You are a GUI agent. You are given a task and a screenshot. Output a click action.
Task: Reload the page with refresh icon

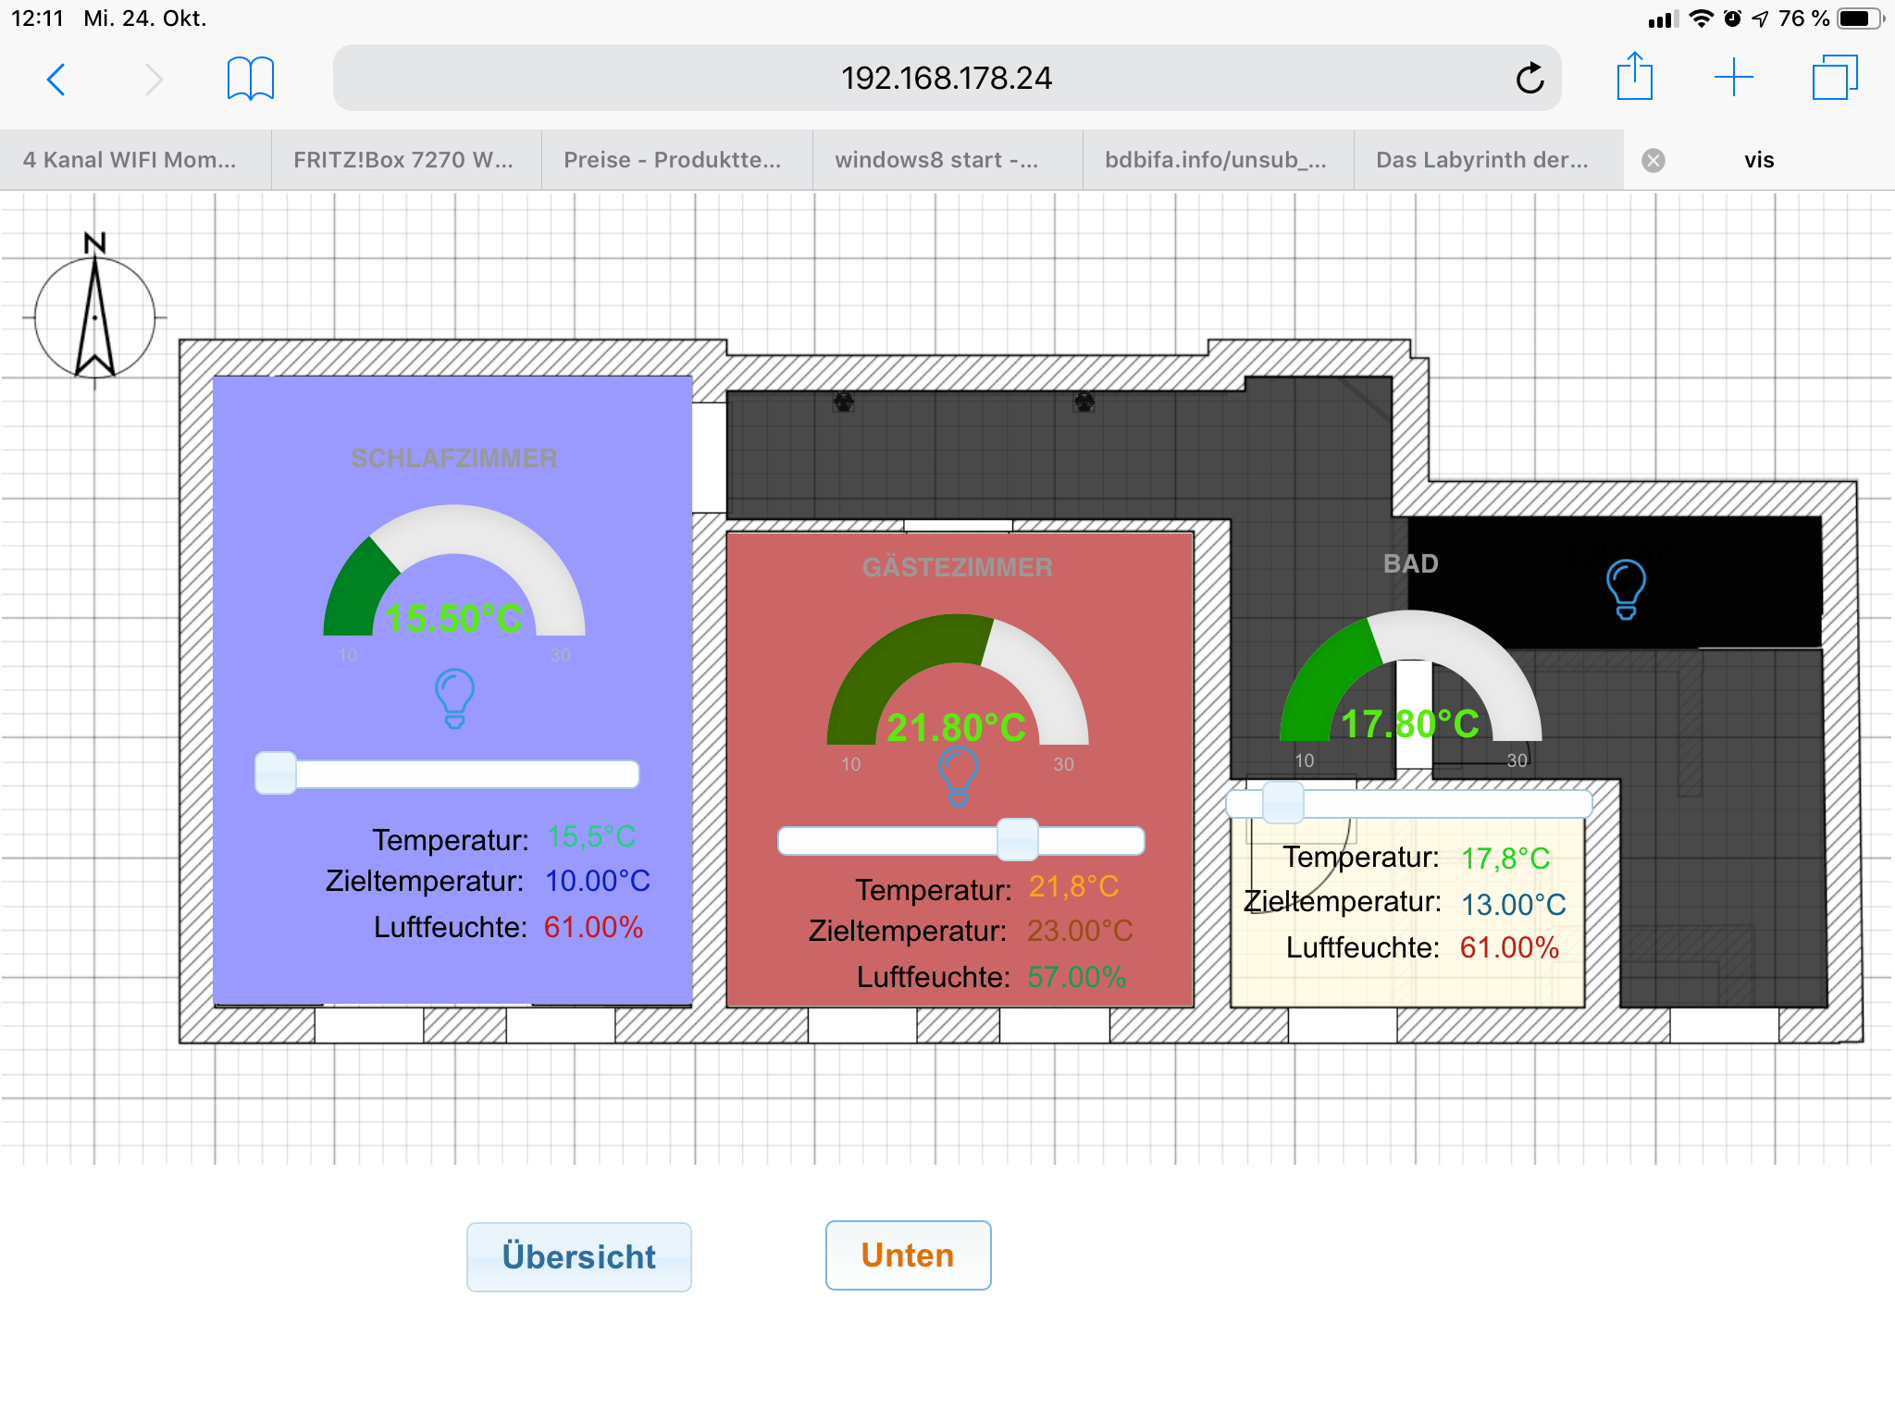tap(1530, 79)
